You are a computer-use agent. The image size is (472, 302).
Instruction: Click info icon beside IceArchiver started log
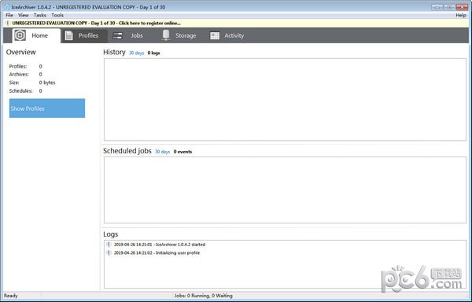[109, 245]
